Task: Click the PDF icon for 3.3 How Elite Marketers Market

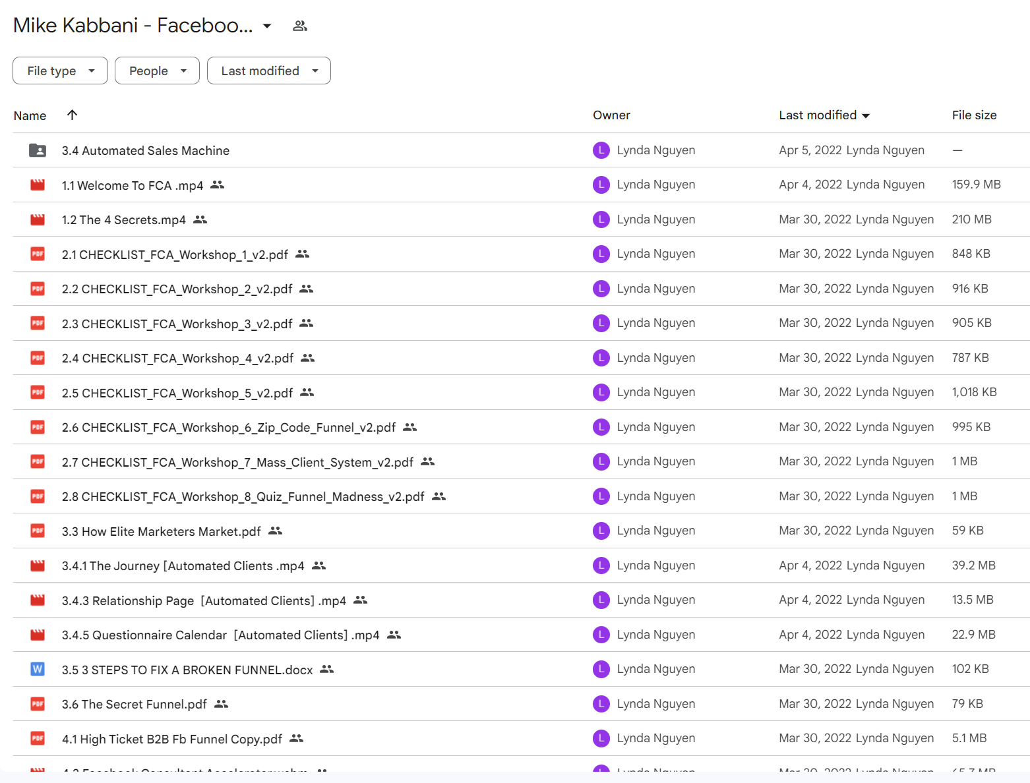Action: (38, 531)
